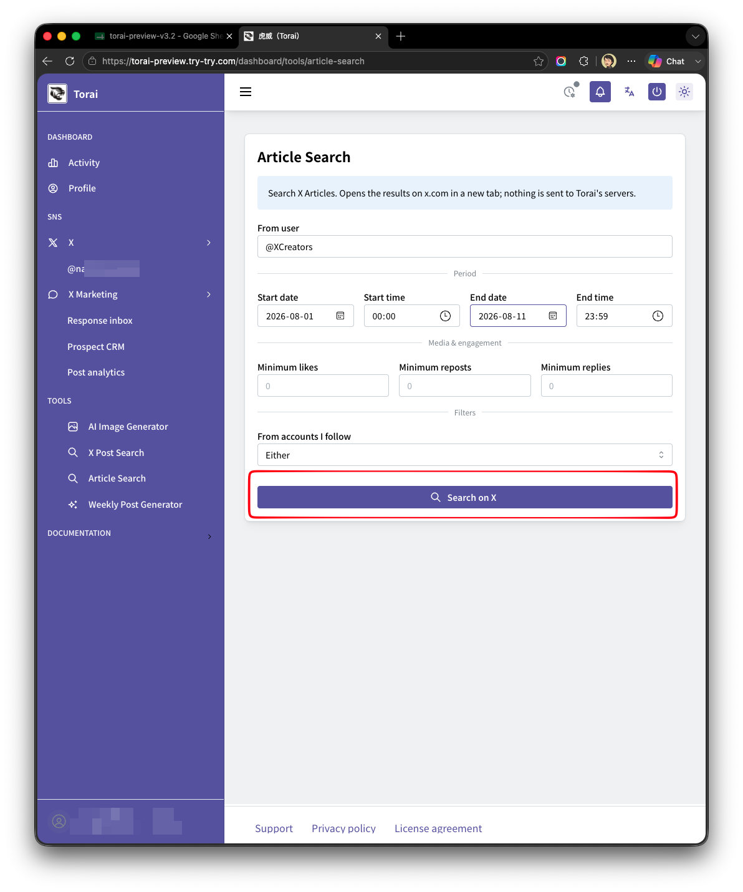Click the End time value 23:59
This screenshot has height=892, width=743.
pyautogui.click(x=597, y=316)
